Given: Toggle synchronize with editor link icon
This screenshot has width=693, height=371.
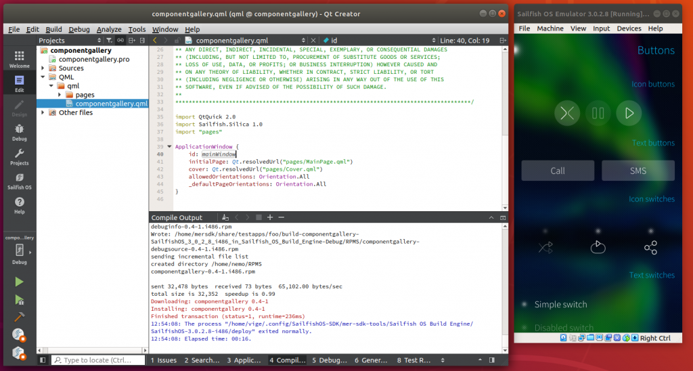Looking at the screenshot, I should (120, 40).
